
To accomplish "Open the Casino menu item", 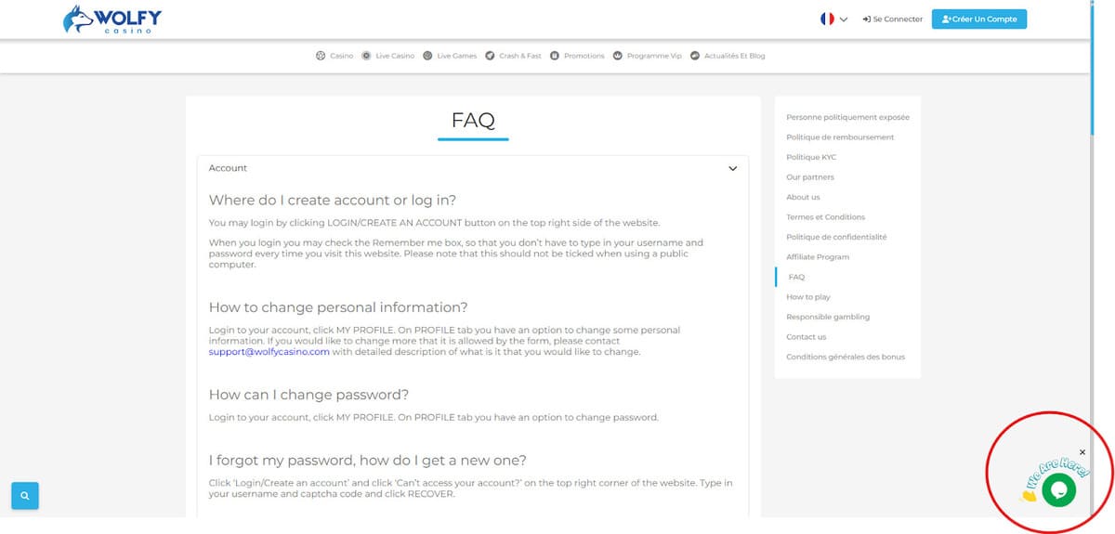I will (341, 56).
